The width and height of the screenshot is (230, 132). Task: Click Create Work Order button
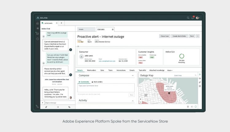pos(179,36)
